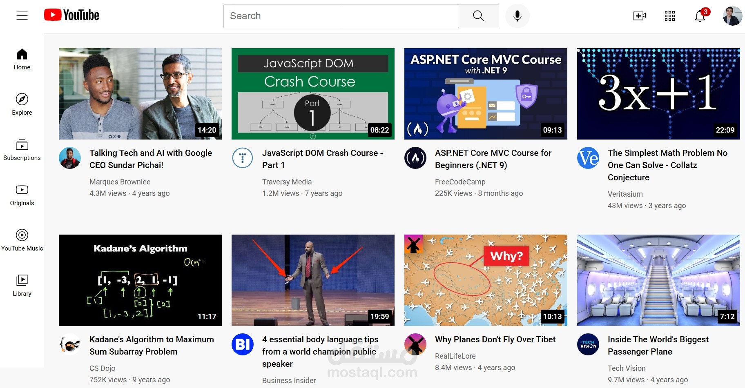745x388 pixels.
Task: Play the passenger plane interior thumbnail
Action: pyautogui.click(x=658, y=280)
